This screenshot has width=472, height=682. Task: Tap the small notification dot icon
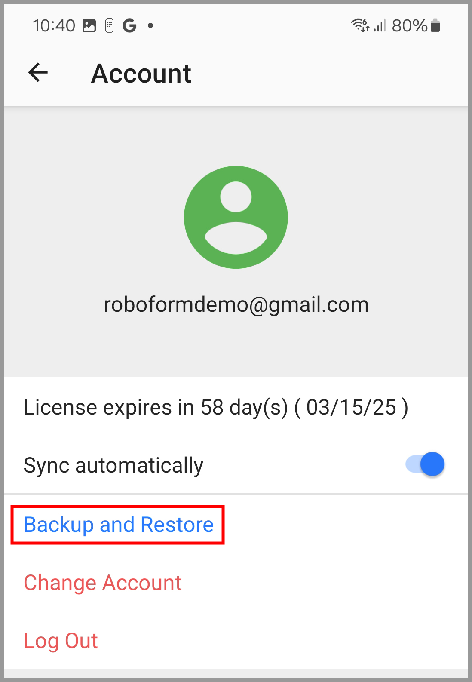point(150,26)
